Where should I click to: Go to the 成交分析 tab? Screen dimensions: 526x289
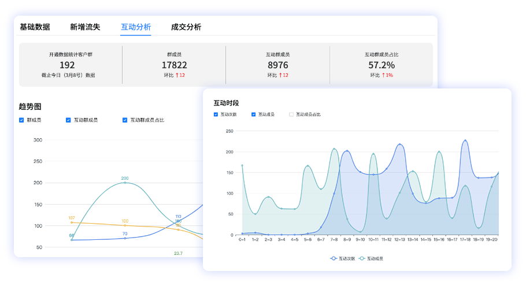(x=186, y=27)
